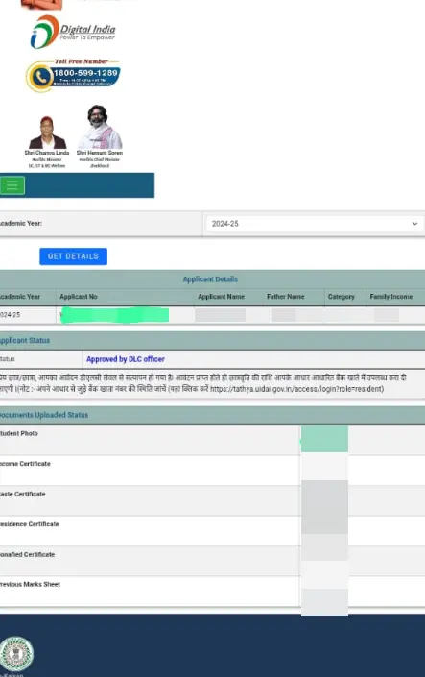
Task: Click the Jharkhand emblem in the footer
Action: point(16,653)
